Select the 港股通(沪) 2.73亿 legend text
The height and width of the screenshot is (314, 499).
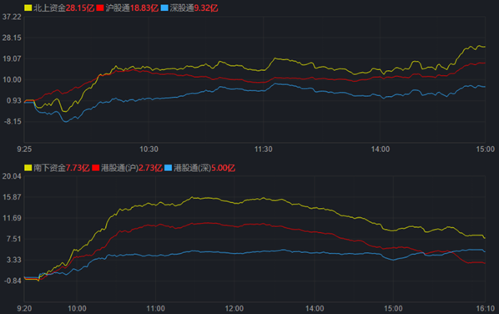[x=132, y=168]
